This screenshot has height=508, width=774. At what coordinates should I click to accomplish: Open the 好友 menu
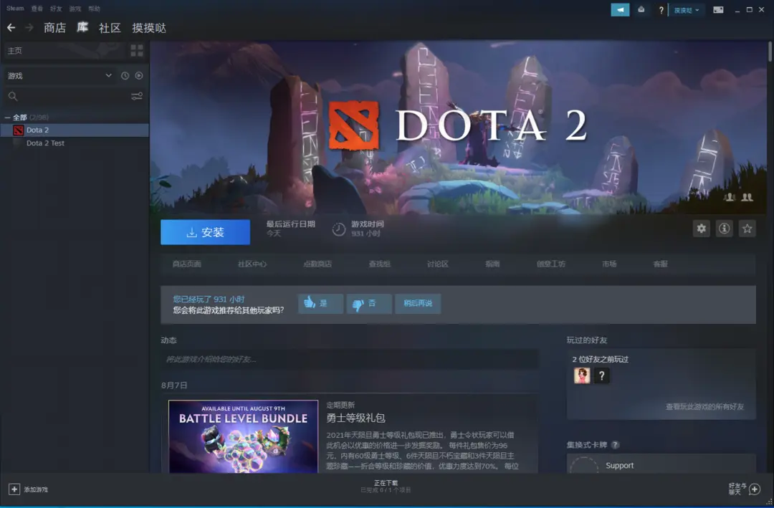point(56,9)
